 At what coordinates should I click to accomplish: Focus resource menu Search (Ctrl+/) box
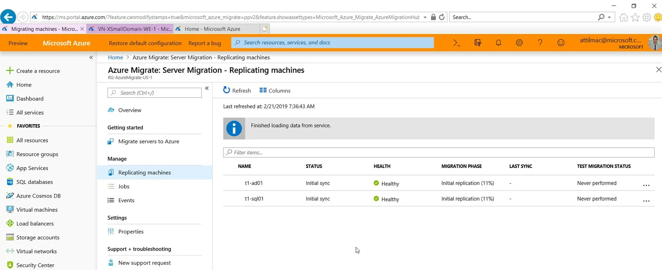click(155, 93)
